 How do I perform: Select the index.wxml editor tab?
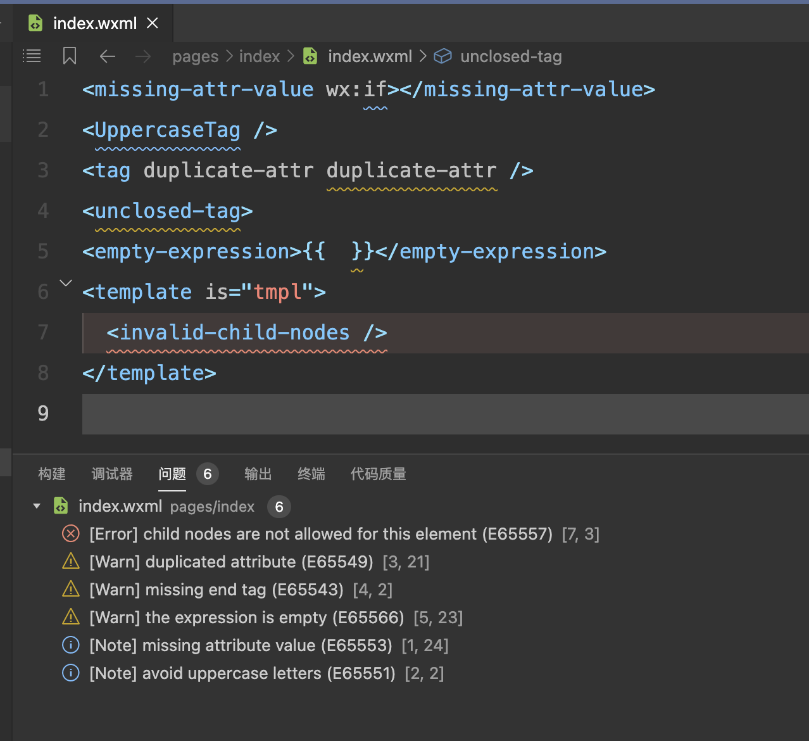(x=93, y=23)
